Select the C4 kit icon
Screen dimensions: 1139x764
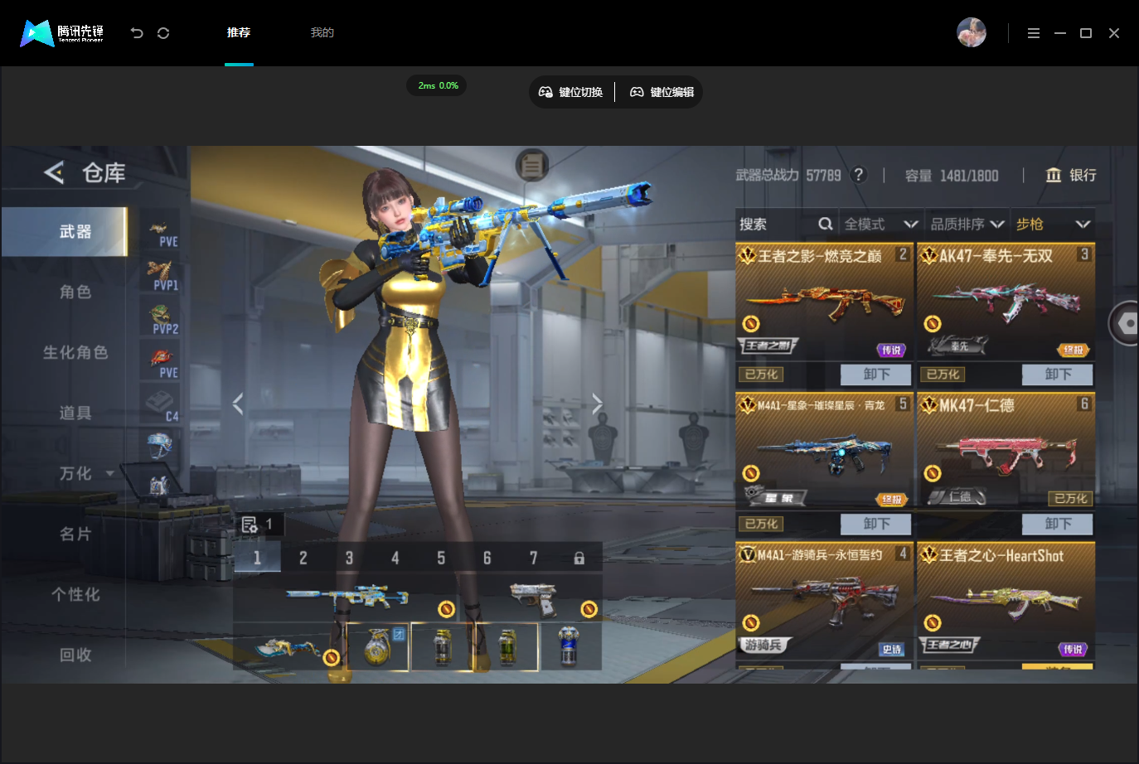coord(160,406)
